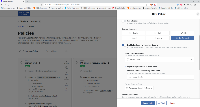The height and width of the screenshot is (107, 200).
Task: Open a new browser tab with plus
Action: tap(27, 1)
